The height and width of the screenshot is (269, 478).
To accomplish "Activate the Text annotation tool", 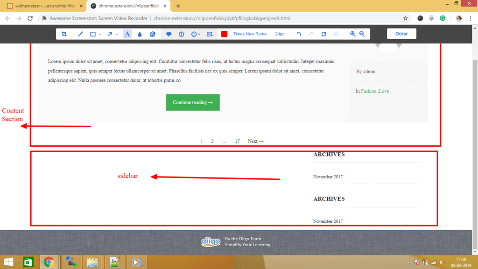I will pos(127,34).
